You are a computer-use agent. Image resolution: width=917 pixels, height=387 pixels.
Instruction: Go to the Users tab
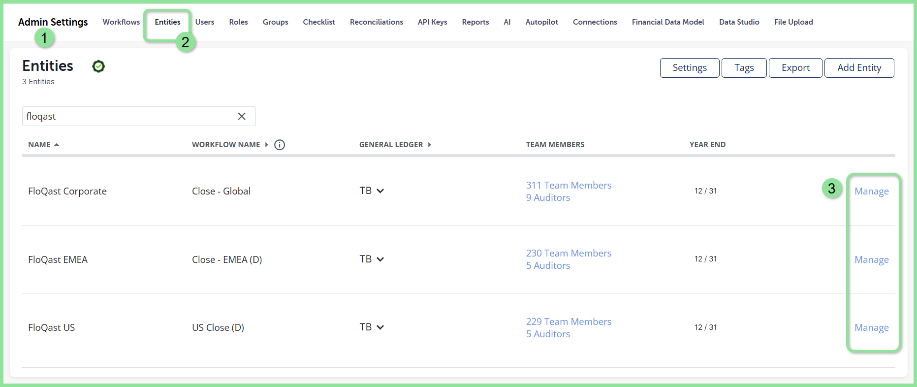point(205,22)
